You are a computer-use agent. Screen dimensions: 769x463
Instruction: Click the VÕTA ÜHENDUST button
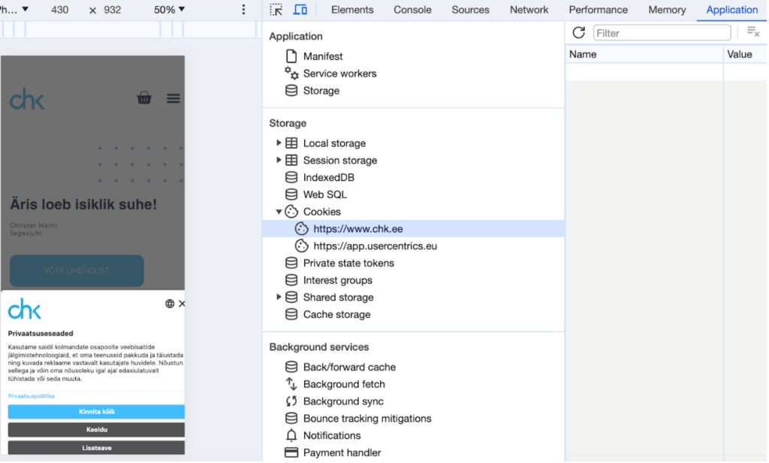tap(77, 271)
